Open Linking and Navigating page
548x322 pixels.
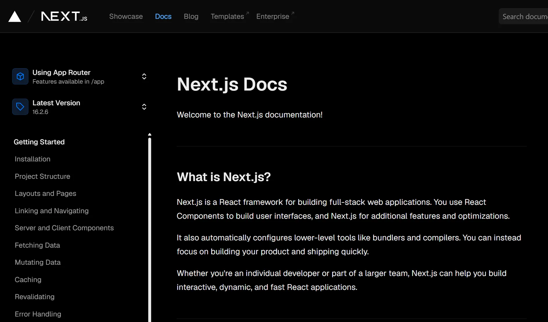coord(52,211)
